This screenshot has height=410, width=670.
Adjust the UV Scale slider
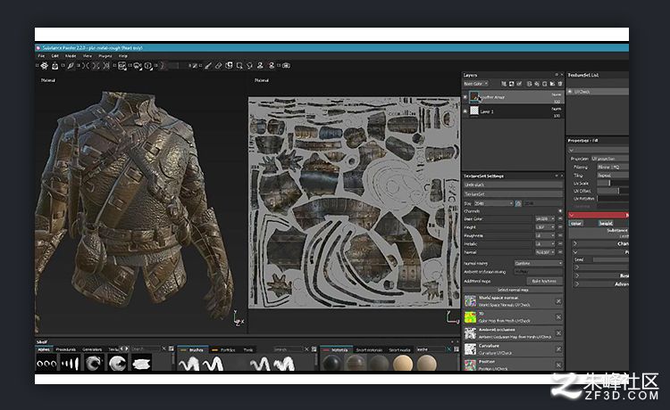coord(612,184)
